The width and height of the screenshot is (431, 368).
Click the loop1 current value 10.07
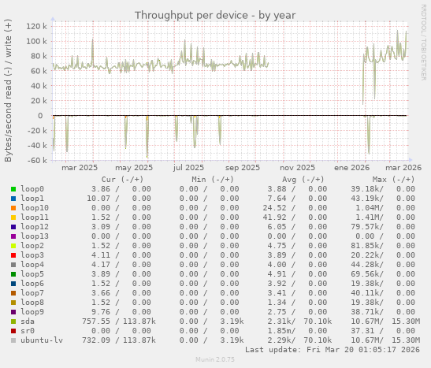[98, 199]
